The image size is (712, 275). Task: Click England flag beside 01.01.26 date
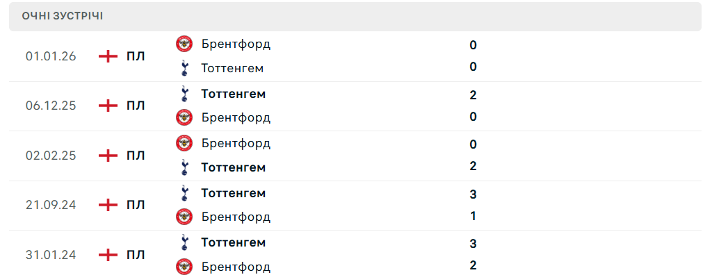click(x=108, y=56)
